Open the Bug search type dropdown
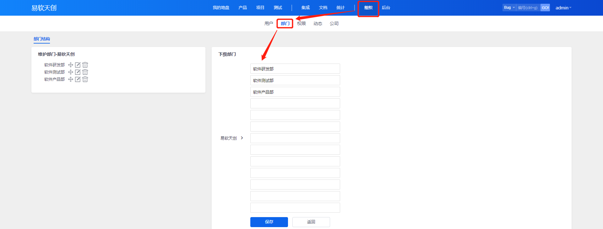The image size is (603, 229). 509,8
